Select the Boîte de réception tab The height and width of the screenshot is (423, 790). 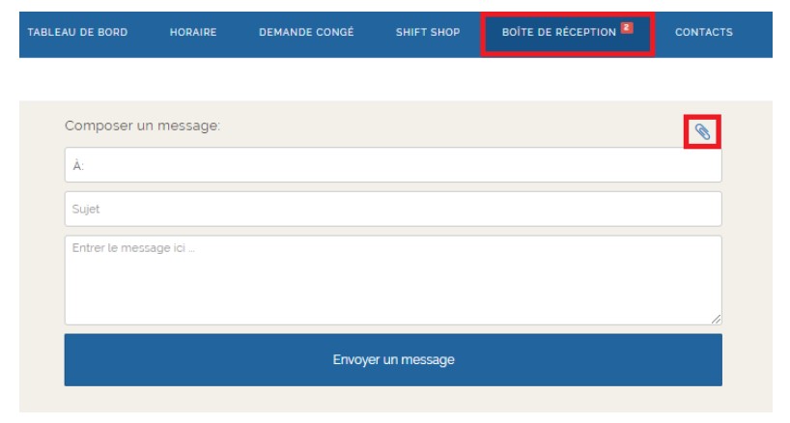click(559, 33)
